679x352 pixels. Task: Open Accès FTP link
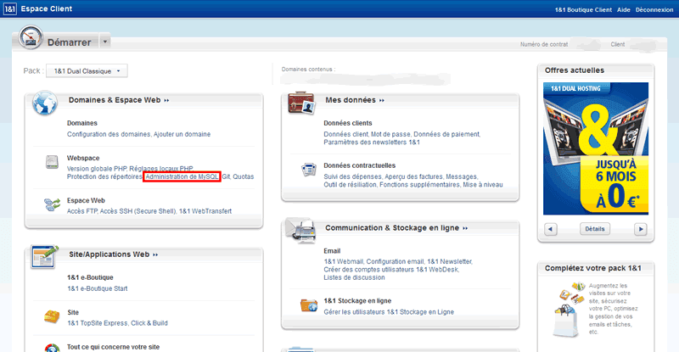click(82, 211)
